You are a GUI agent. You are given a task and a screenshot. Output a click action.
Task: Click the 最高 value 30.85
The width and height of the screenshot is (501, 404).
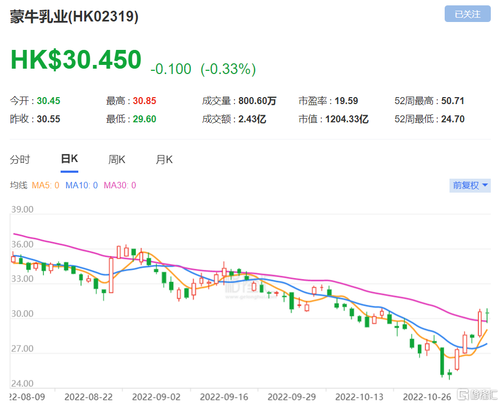[x=144, y=101]
